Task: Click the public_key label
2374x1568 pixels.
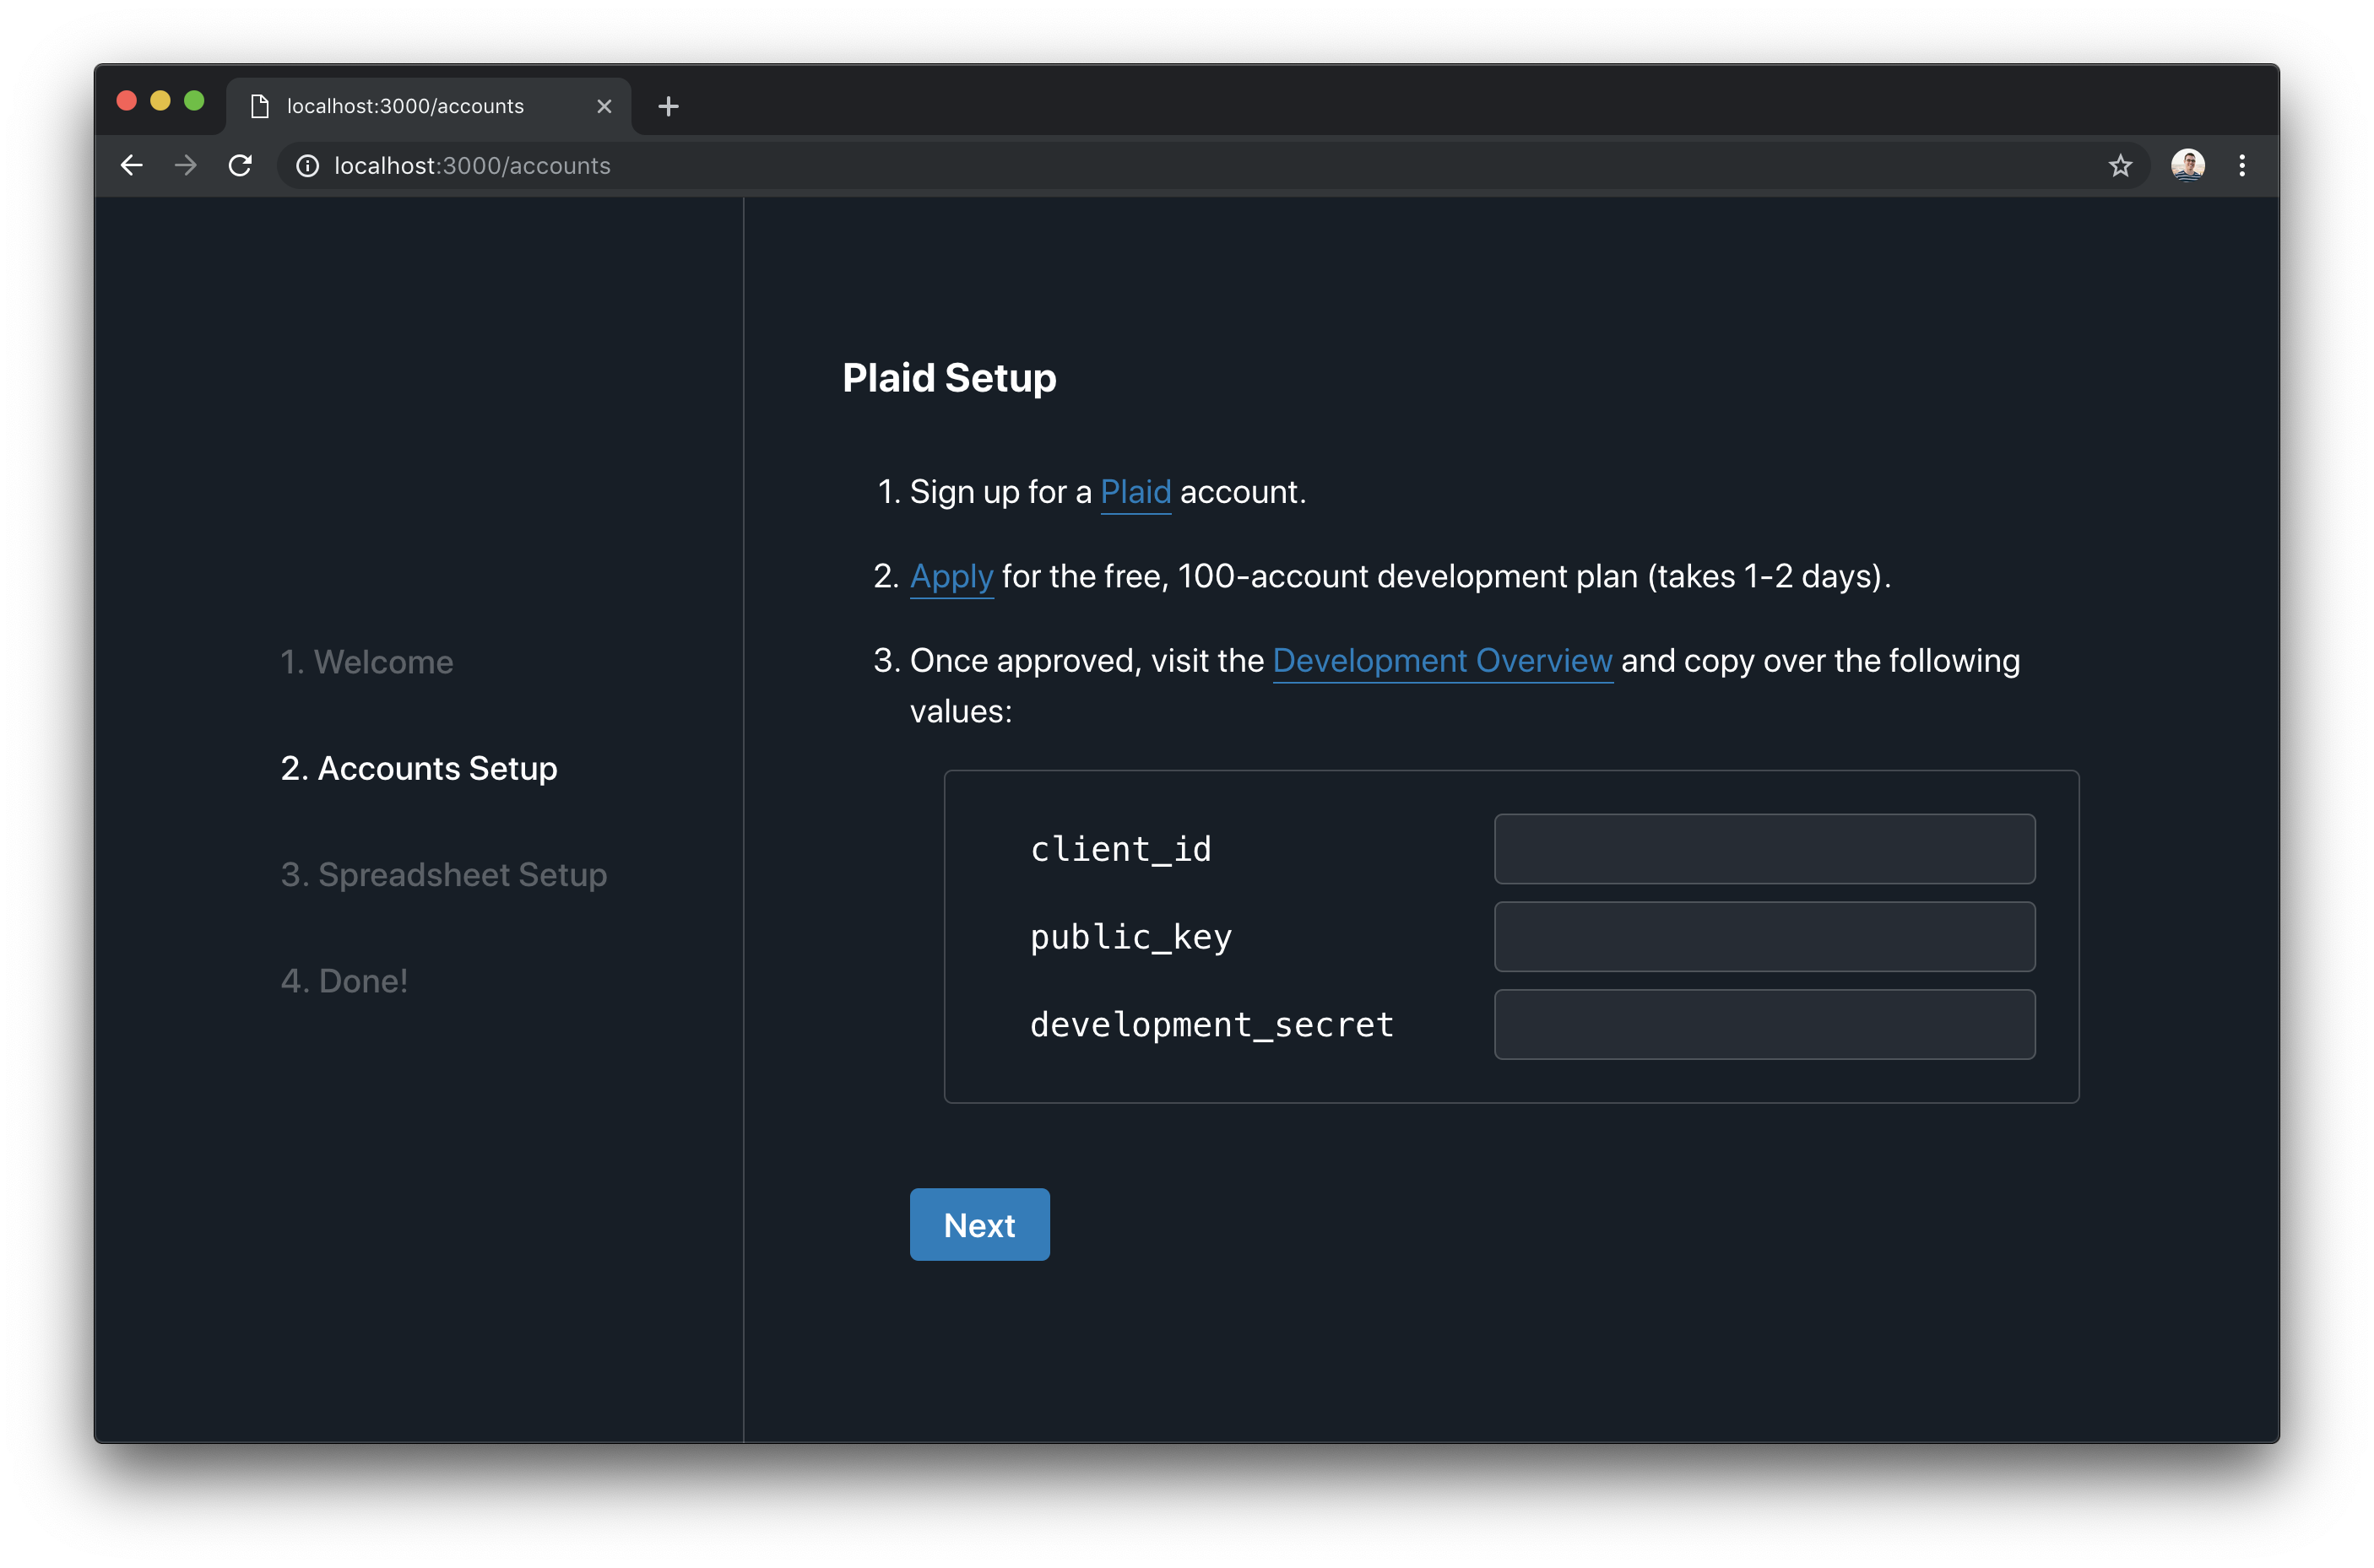Action: pos(1131,937)
